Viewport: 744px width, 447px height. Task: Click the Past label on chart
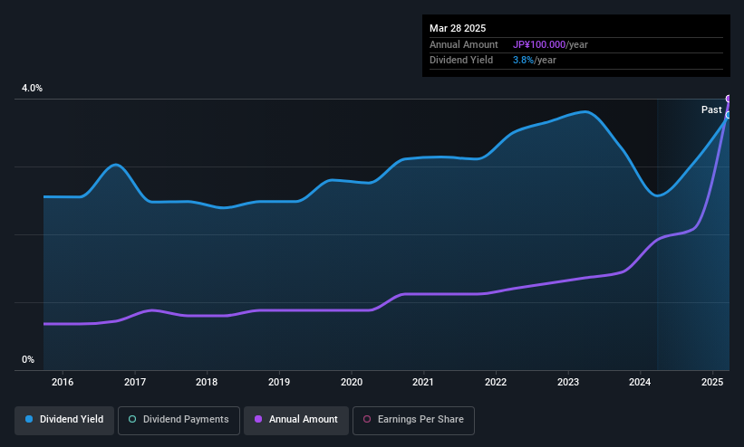(711, 110)
